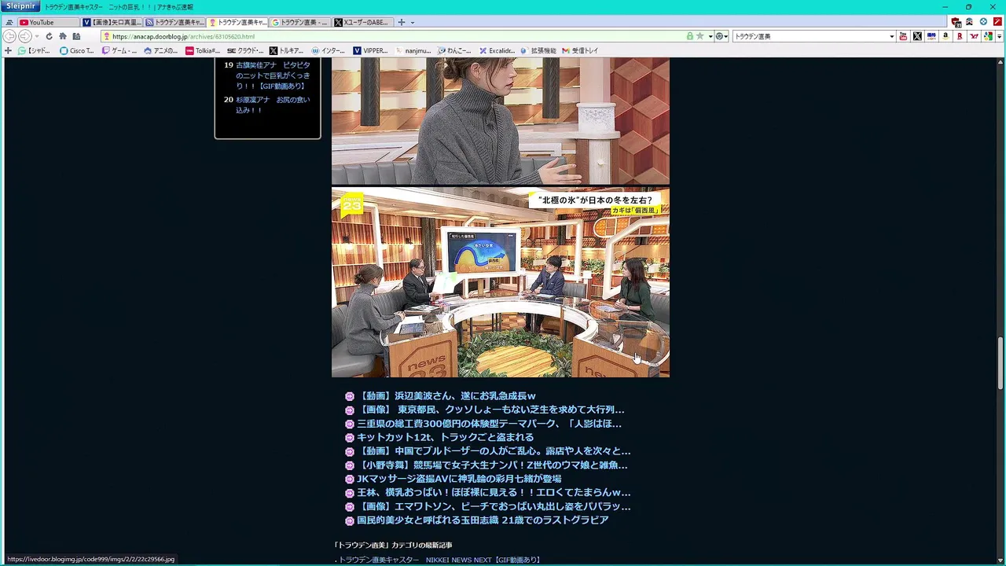Viewport: 1006px width, 566px height.
Task: Open the panel icon left of the YouTube tab
Action: tap(9, 23)
